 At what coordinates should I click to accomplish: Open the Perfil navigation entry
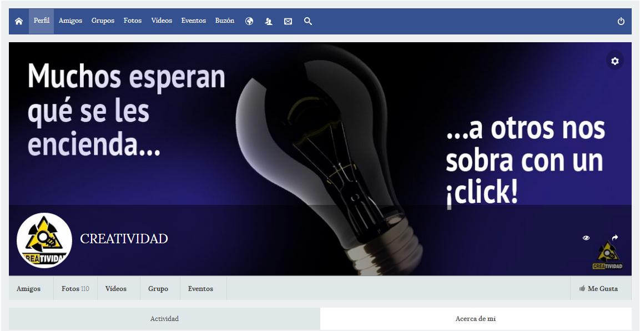click(41, 21)
